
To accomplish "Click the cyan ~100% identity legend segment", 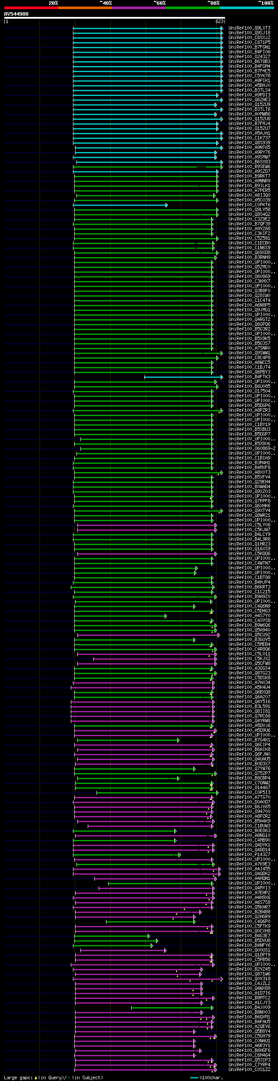I will click(247, 8).
